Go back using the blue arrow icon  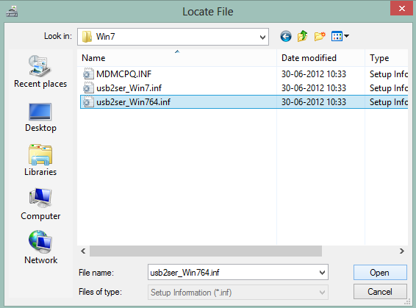click(286, 36)
